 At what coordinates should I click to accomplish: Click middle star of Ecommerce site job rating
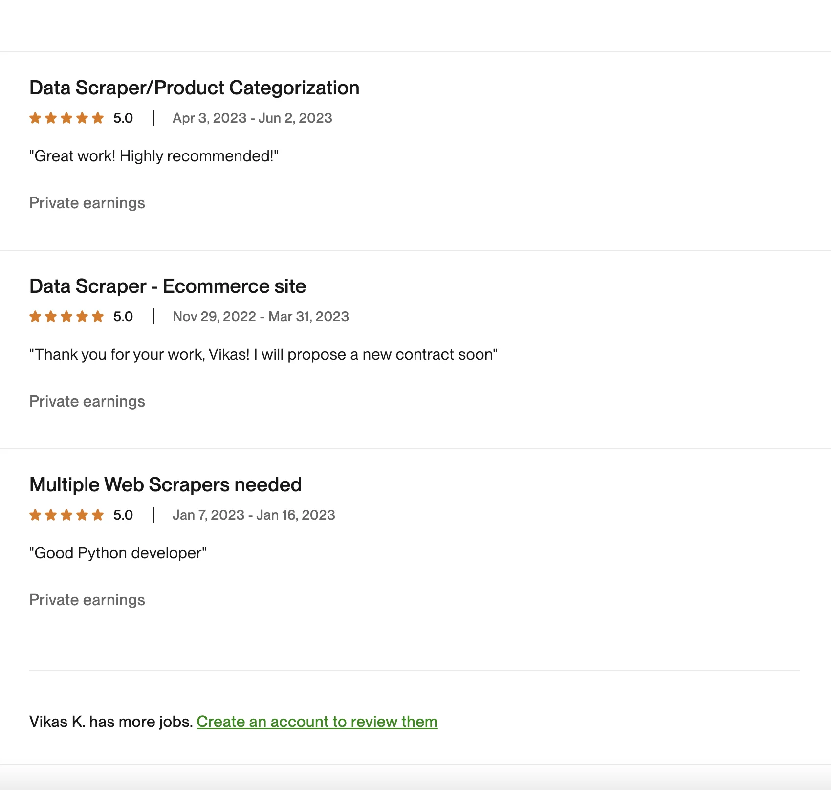pos(66,317)
